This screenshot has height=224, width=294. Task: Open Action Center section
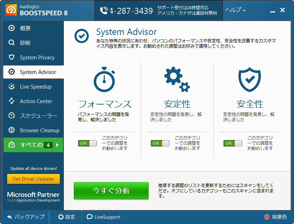tap(33, 101)
